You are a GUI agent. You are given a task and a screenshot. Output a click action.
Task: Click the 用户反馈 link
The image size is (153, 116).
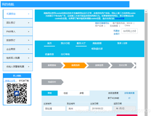pos(99,26)
